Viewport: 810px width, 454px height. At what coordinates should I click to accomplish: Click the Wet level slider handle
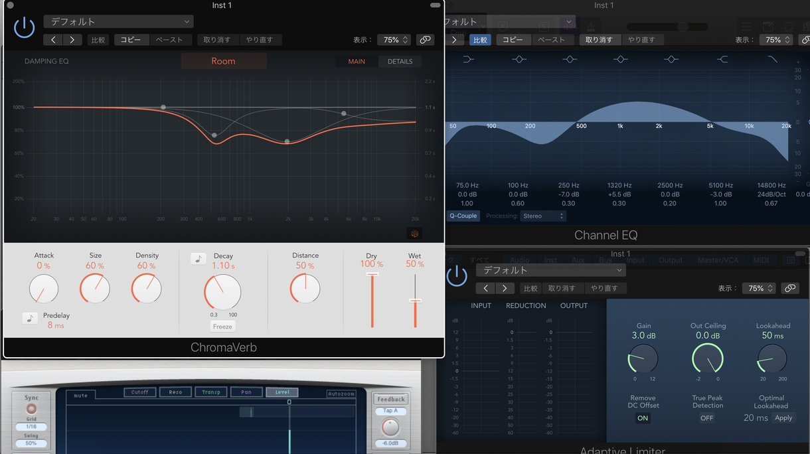pos(415,301)
